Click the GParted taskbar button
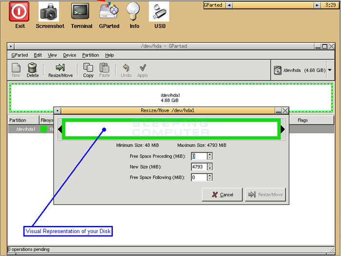Screen dimensions: 341x256 214,5
